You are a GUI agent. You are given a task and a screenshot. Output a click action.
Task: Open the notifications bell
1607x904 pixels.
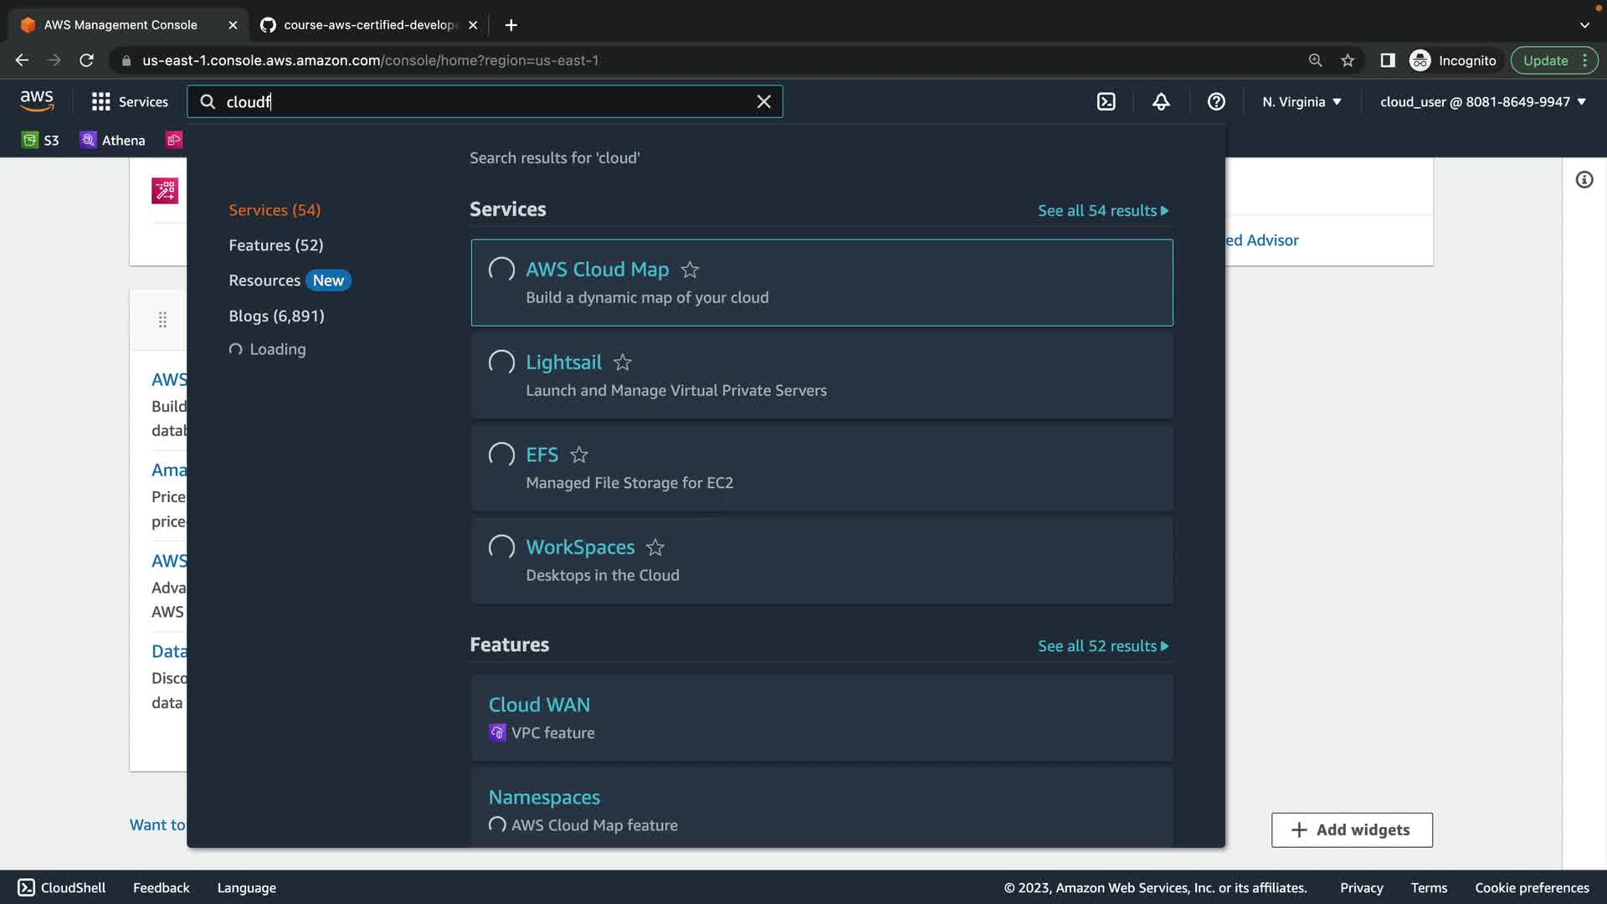click(1161, 101)
